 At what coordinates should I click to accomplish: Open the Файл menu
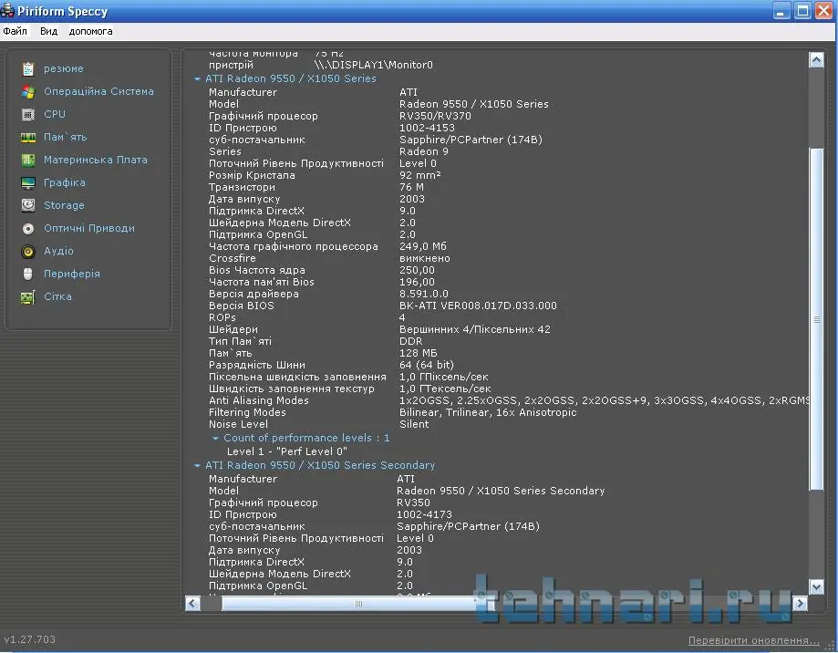point(15,31)
